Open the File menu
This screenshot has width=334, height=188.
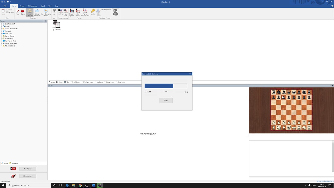(5, 6)
